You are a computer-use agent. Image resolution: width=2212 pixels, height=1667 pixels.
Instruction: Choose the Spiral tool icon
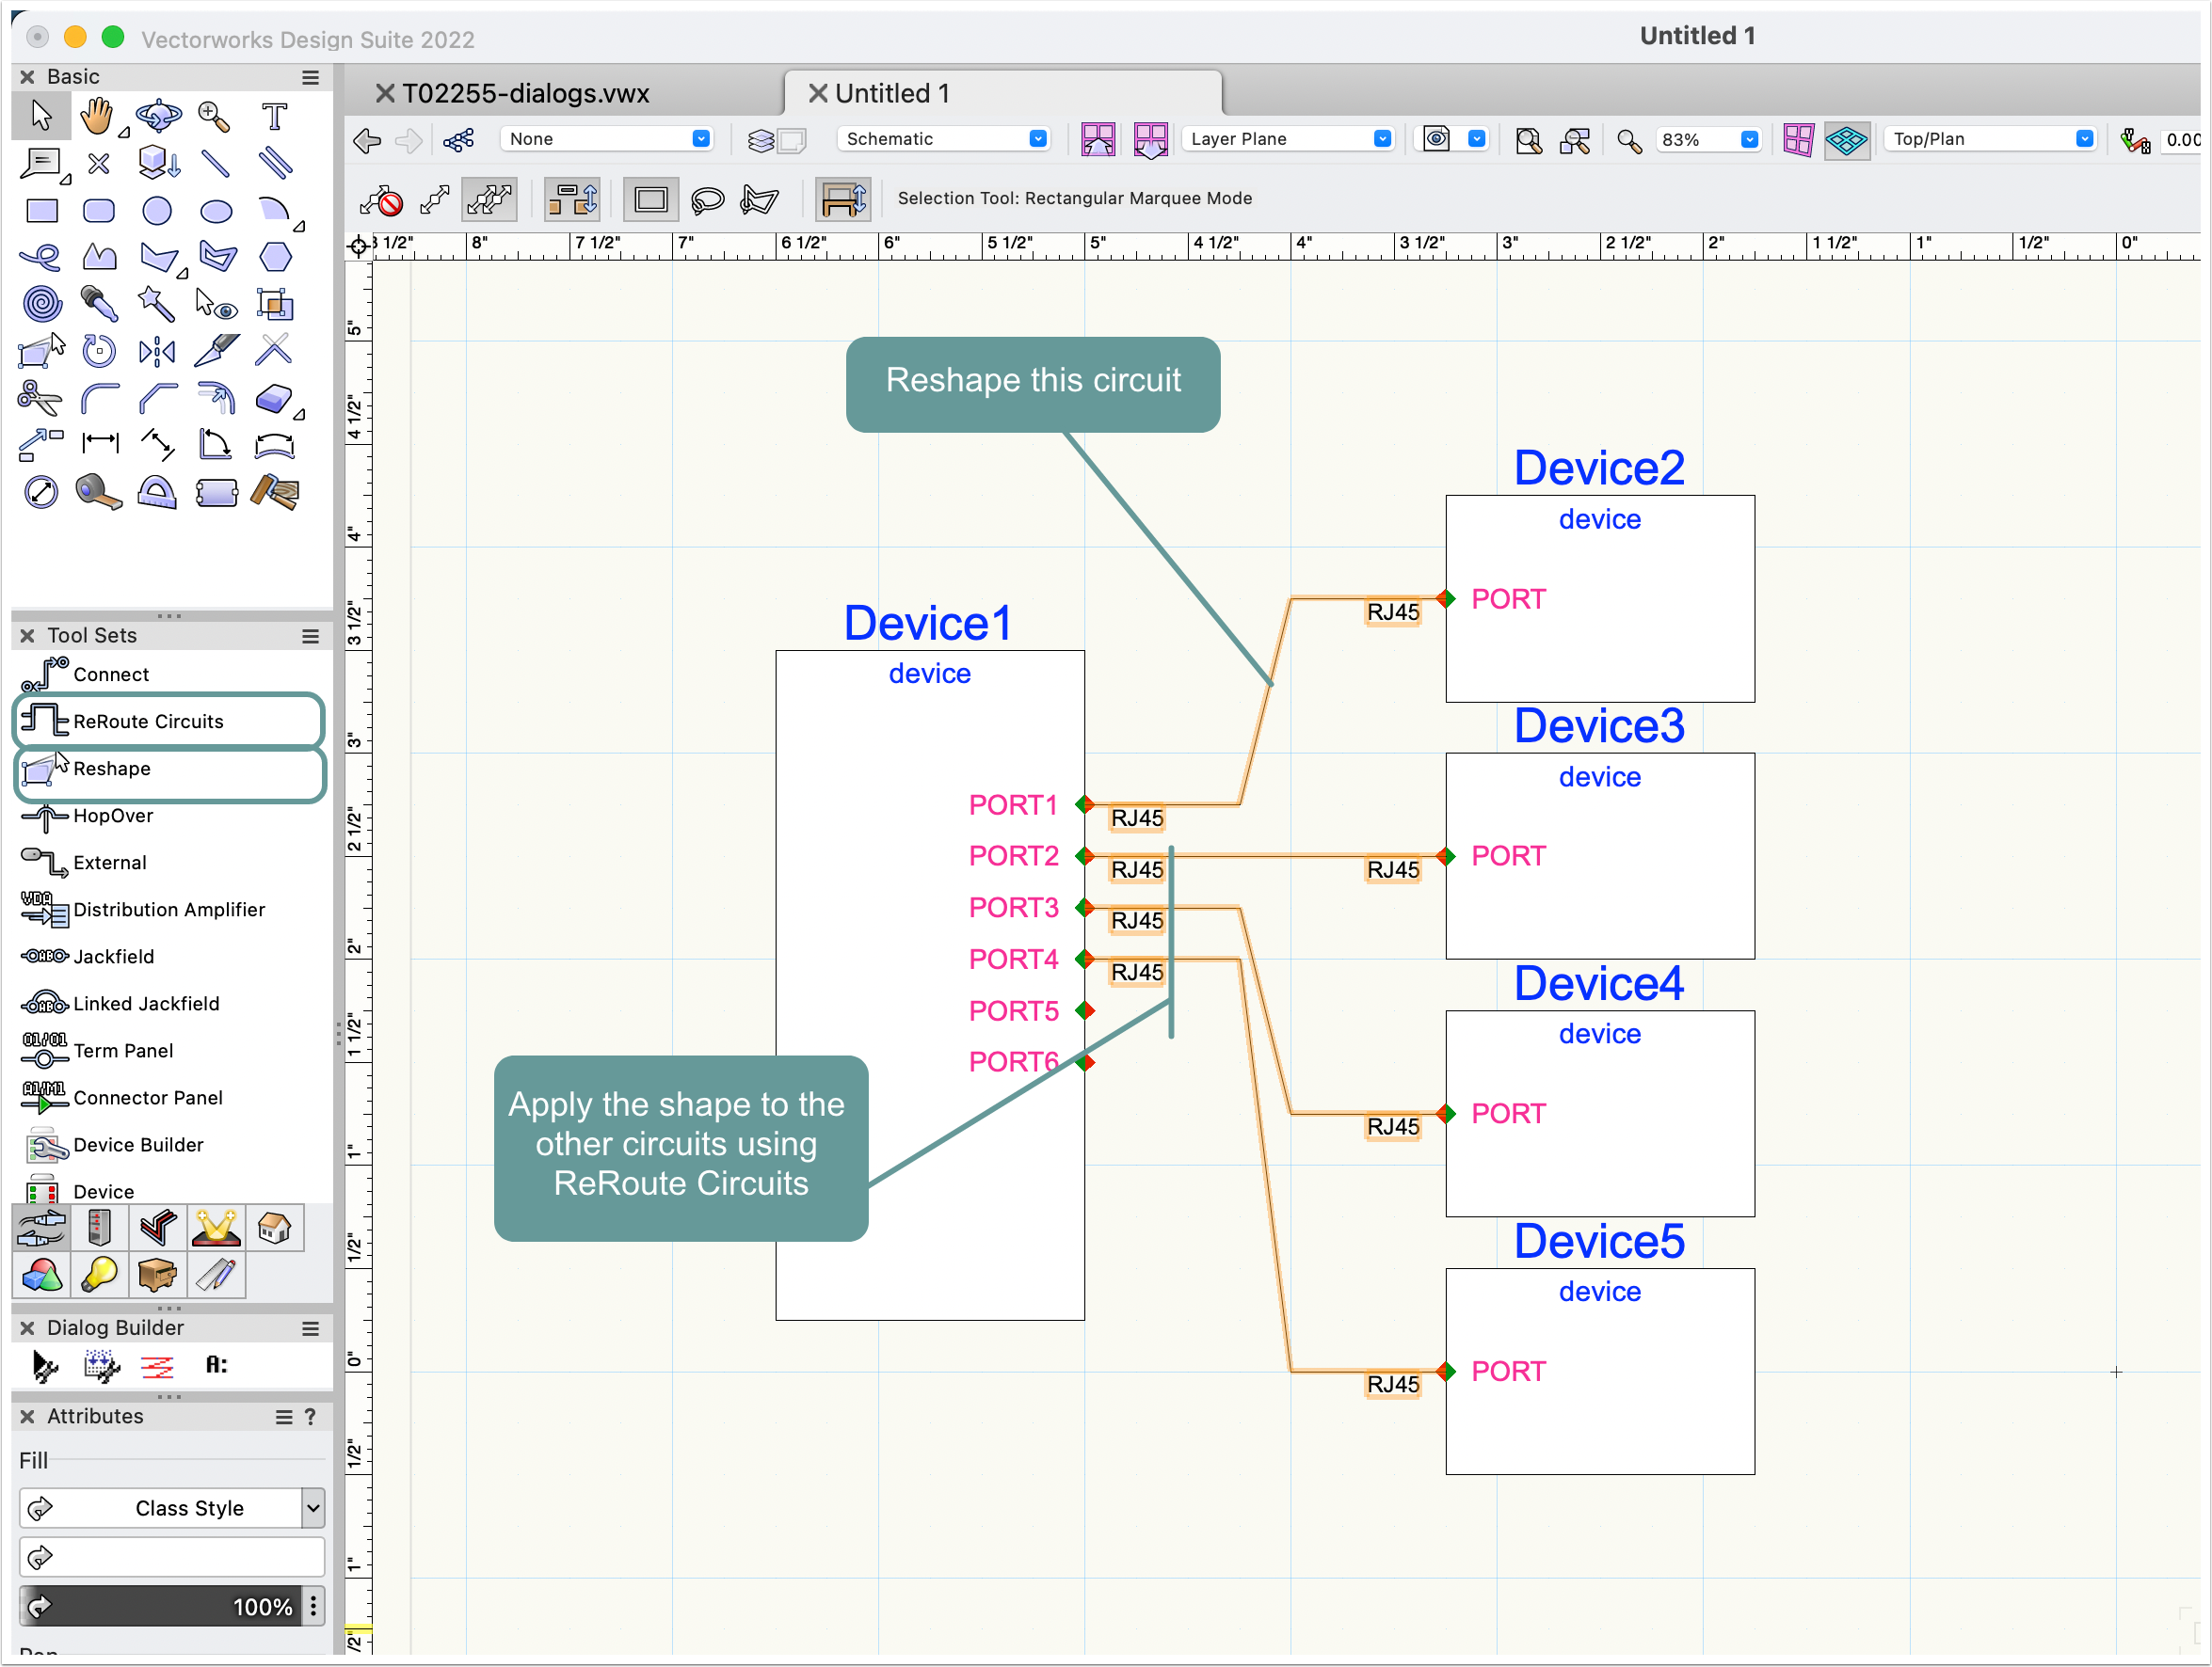[42, 304]
